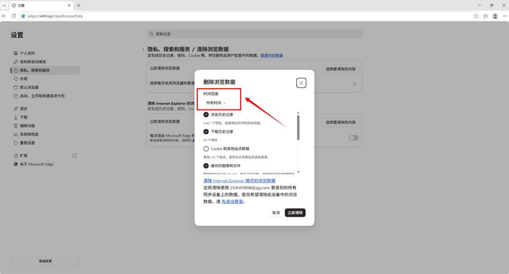Click the favorites star icon in the address bar
The height and width of the screenshot is (274, 509).
click(x=476, y=16)
